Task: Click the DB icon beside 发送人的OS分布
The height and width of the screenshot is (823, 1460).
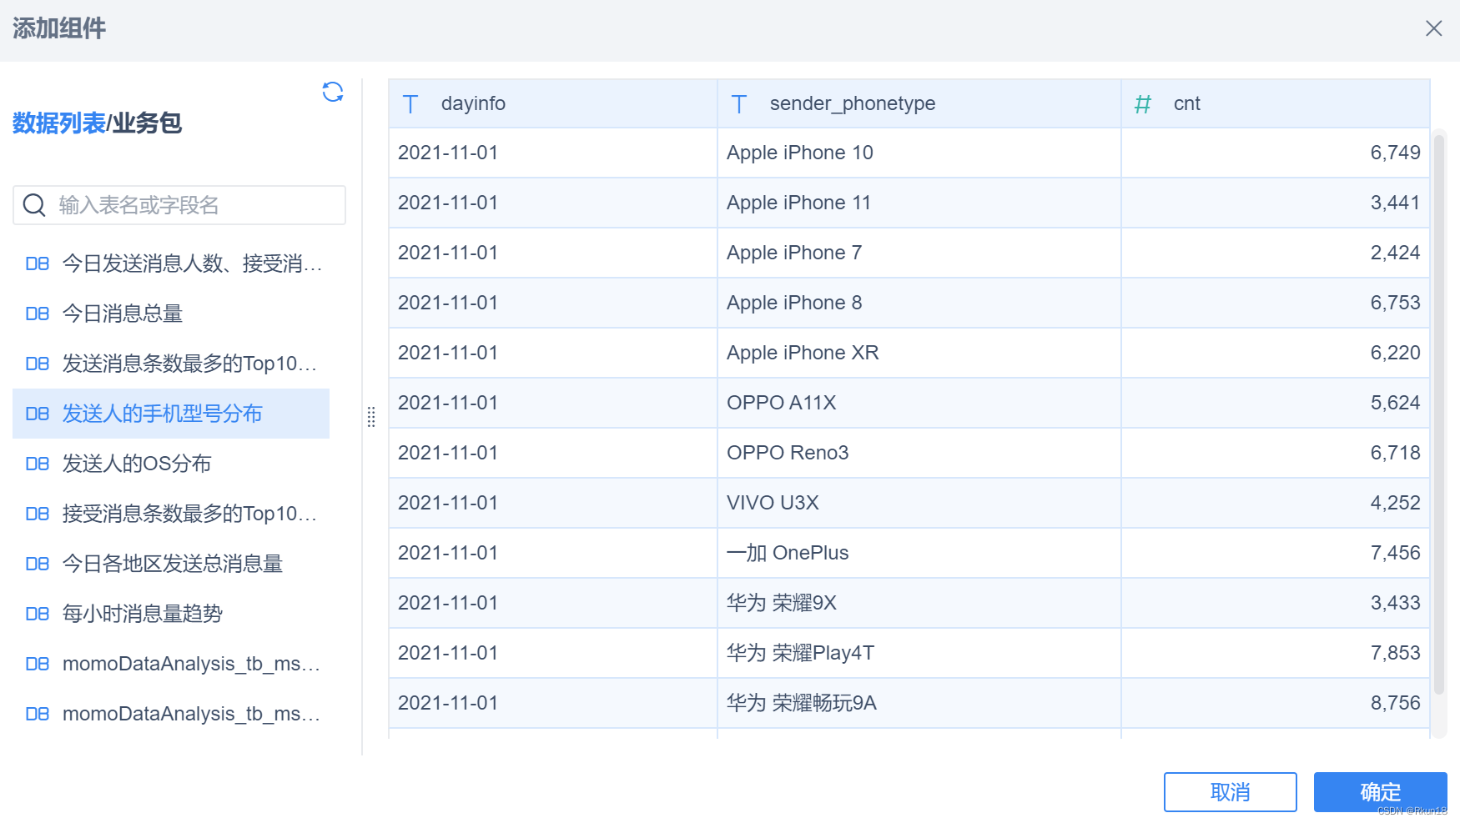Action: point(38,464)
